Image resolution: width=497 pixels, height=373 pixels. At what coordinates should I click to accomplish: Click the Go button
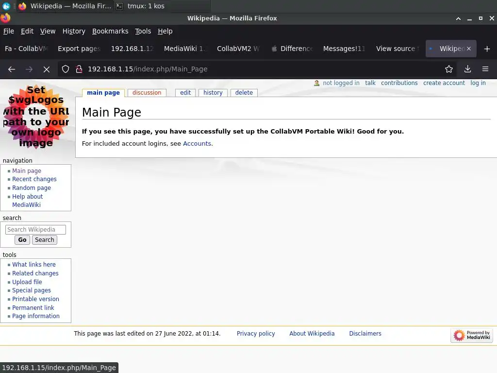pos(22,240)
